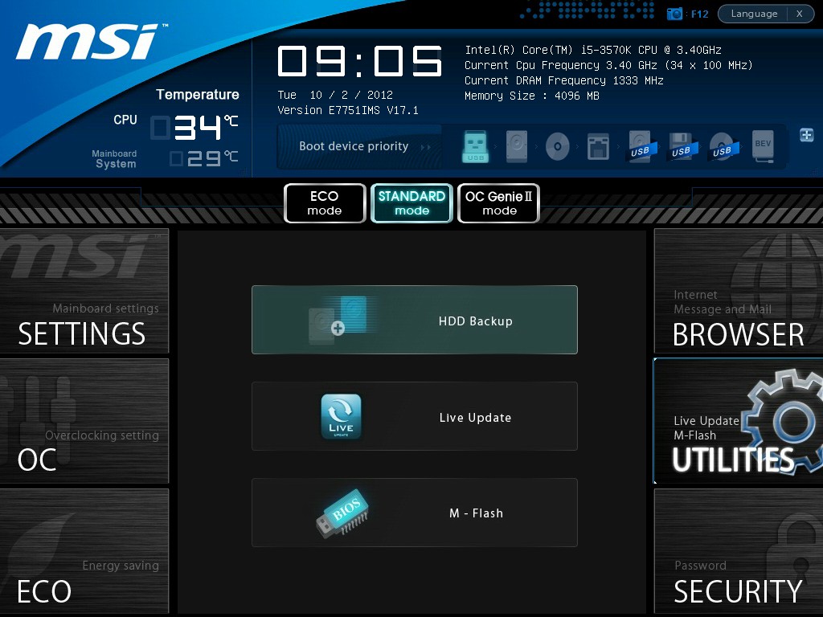823x617 pixels.
Task: Click the Current DRAM Frequency 1333 MHz line
Action: tap(564, 81)
